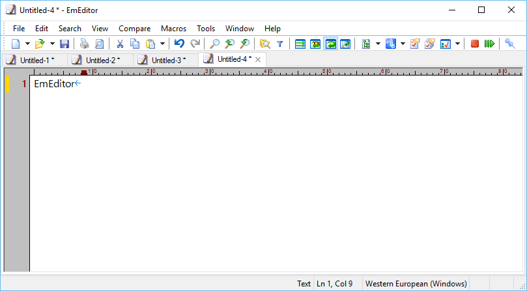Minimize the EmEditor window
527x291 pixels.
(x=452, y=10)
